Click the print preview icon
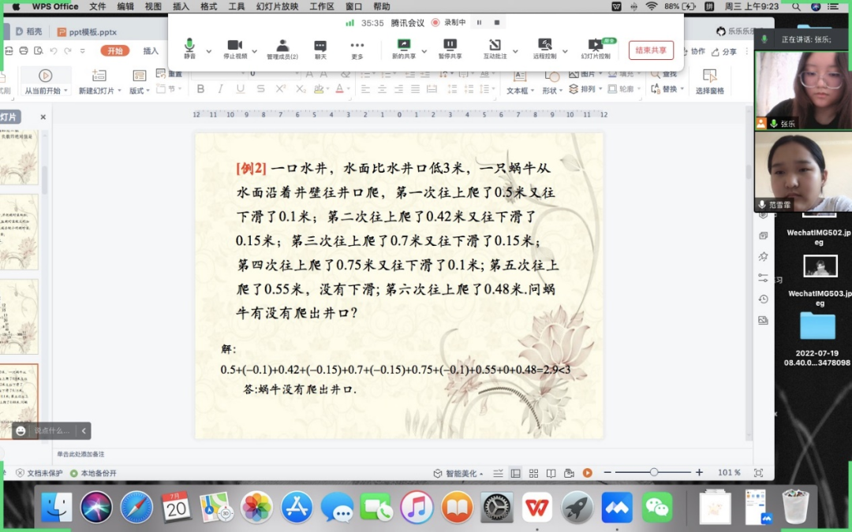The height and width of the screenshot is (532, 852). [38, 50]
